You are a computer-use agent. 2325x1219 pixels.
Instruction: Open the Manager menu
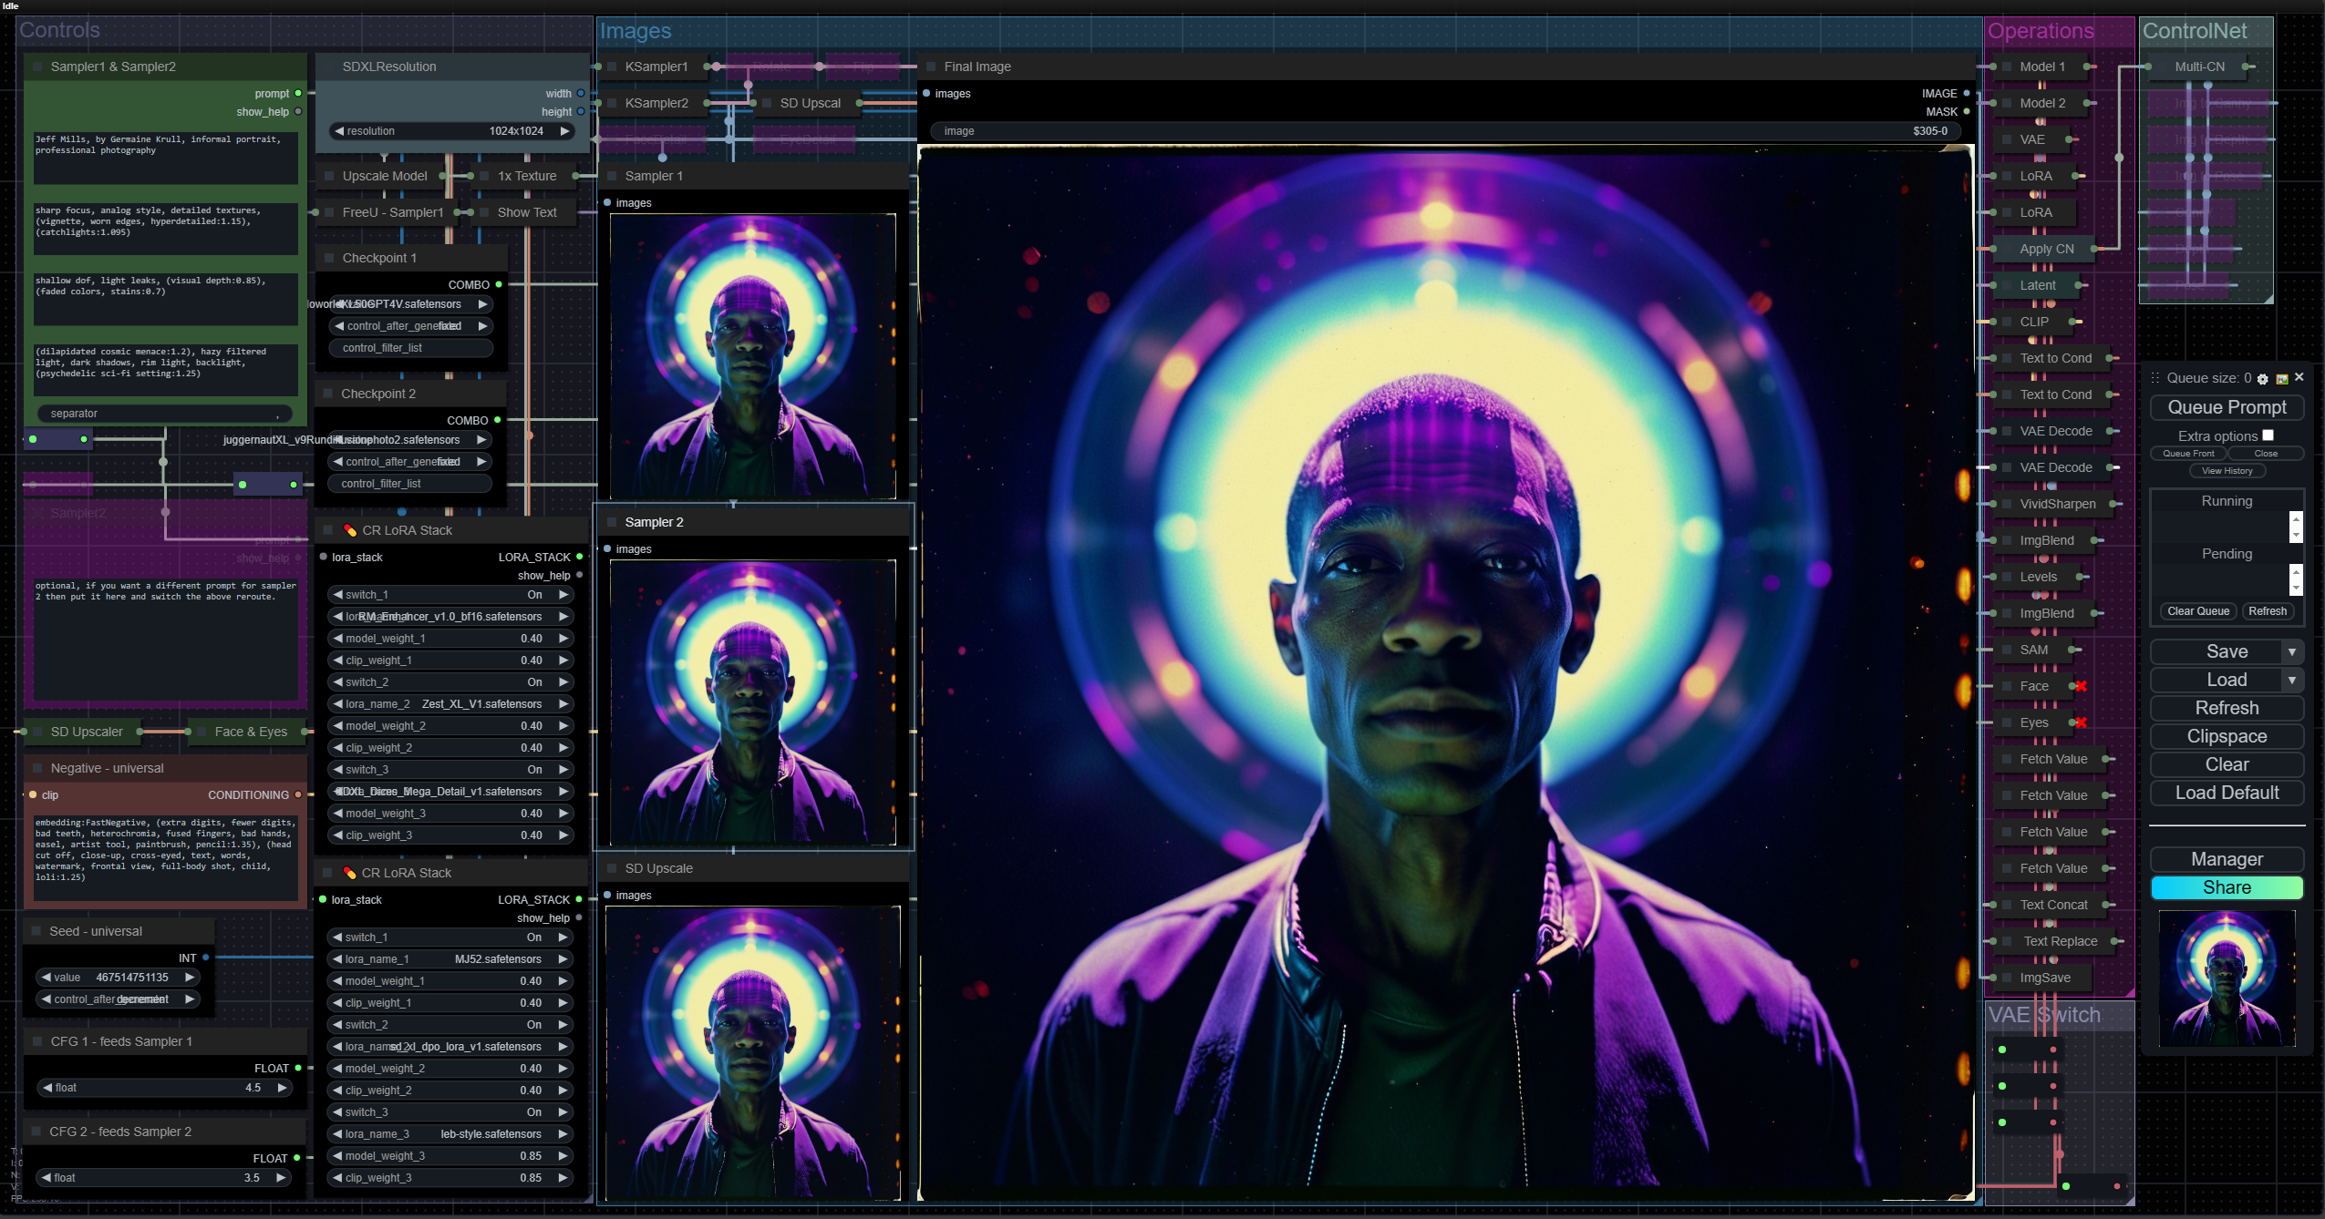click(2227, 859)
